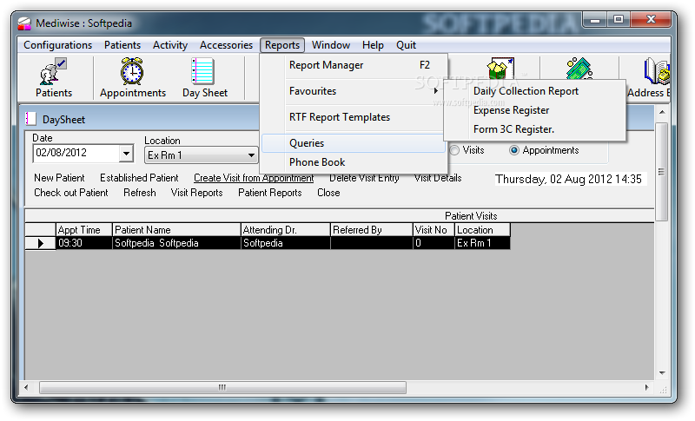The height and width of the screenshot is (421, 695).
Task: Click the vertical scrollbar thumb
Action: pos(661,172)
